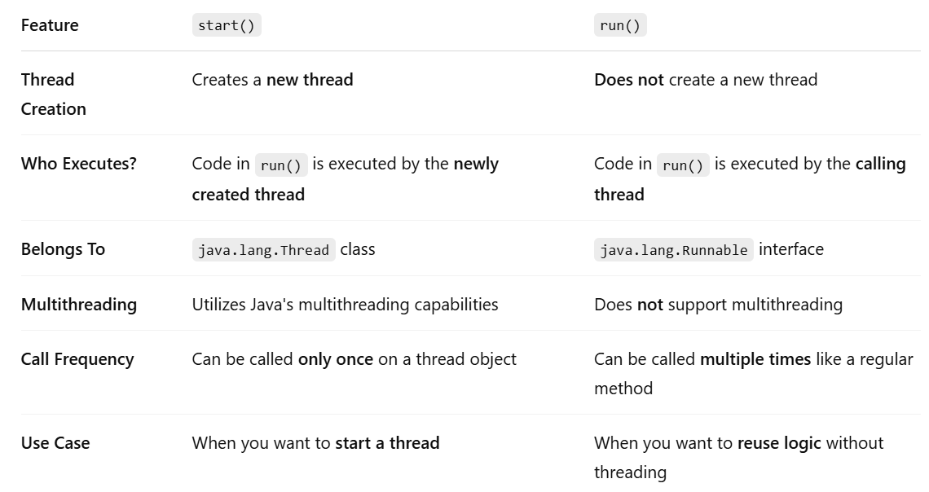929x492 pixels.
Task: Click the Thread Creation row label
Action: (53, 94)
